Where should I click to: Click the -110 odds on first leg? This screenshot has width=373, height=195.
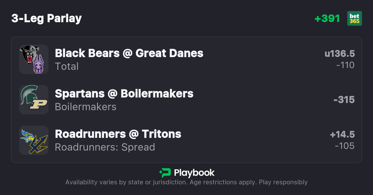click(x=345, y=65)
